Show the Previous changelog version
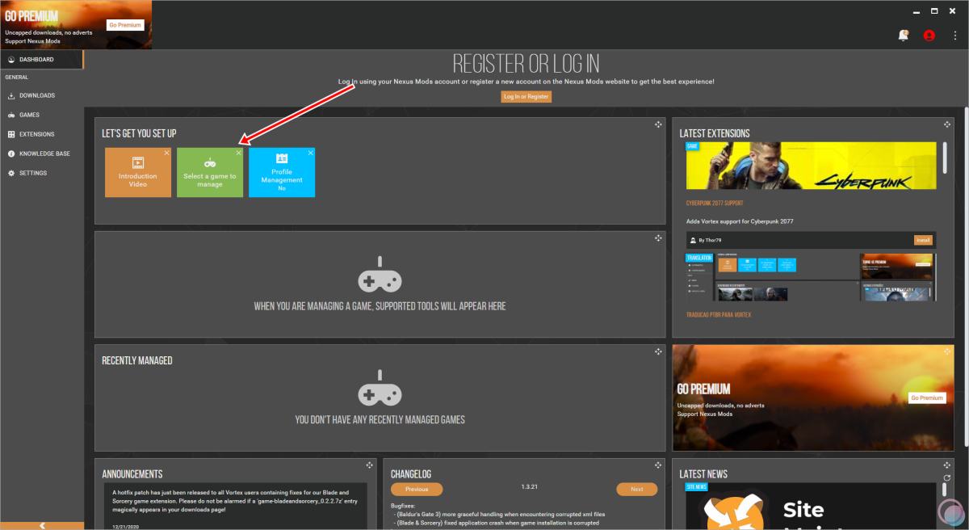 pos(417,490)
